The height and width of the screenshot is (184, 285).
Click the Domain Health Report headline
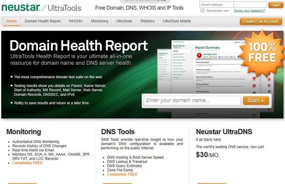78,45
